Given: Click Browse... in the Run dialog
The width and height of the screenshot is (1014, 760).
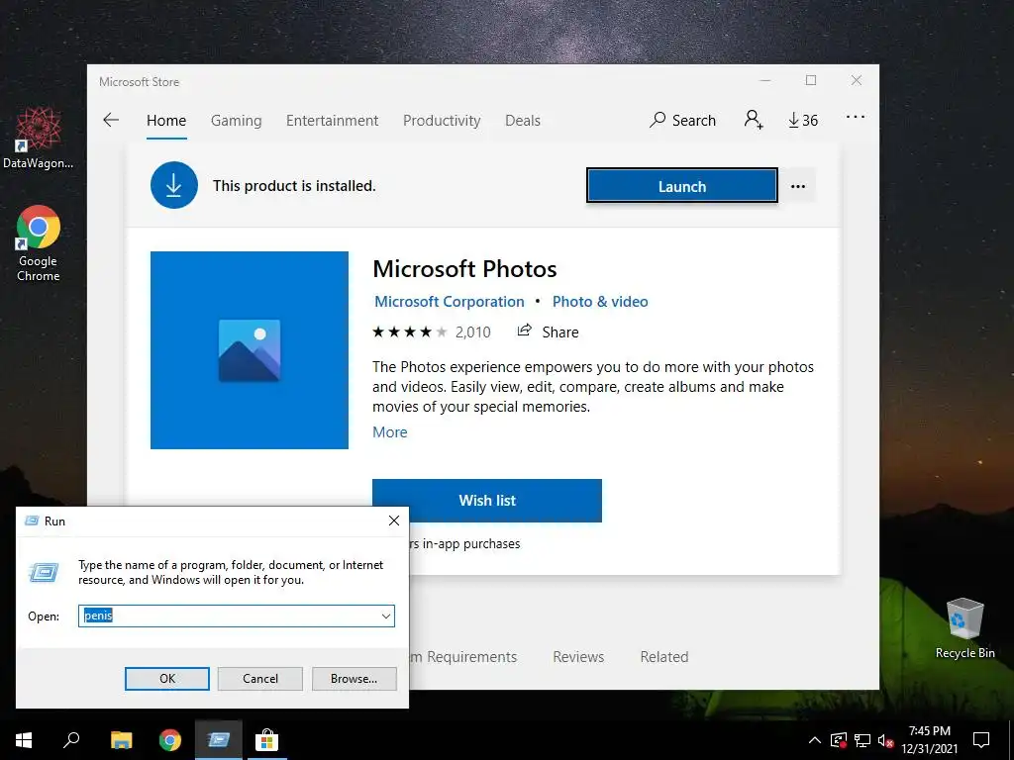Looking at the screenshot, I should click(x=354, y=679).
